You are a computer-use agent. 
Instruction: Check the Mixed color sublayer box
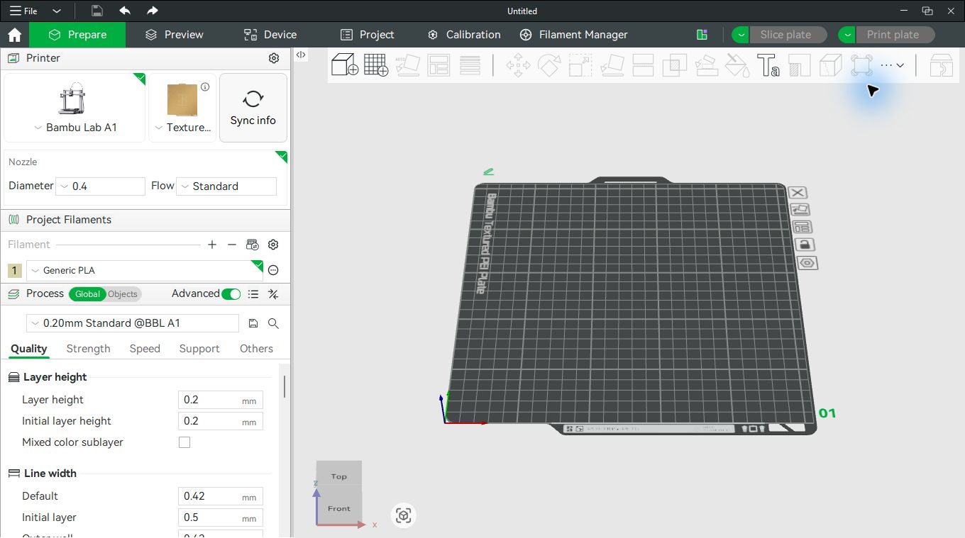coord(184,442)
